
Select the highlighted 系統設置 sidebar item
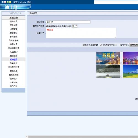pos(14,59)
